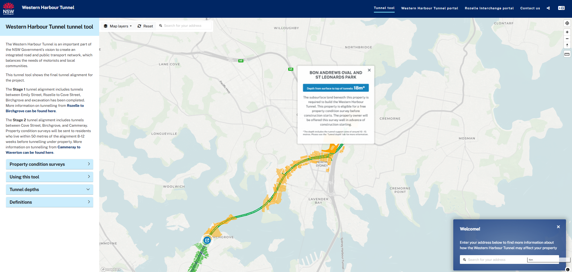Locate my position on the map
Screen dimensions: 572x272
[567, 23]
